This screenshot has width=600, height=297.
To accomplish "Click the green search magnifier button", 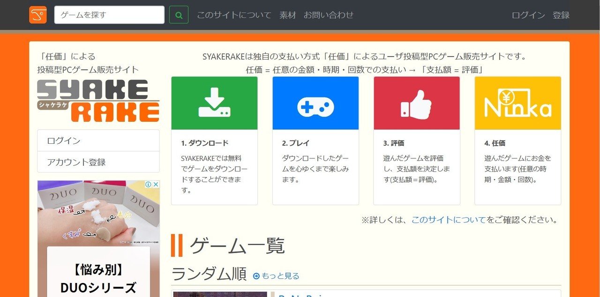I will 179,15.
